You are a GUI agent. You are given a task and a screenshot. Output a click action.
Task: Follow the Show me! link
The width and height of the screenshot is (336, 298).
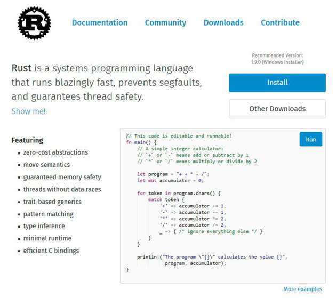click(28, 111)
